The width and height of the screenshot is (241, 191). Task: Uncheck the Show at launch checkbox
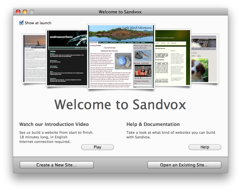click(x=21, y=23)
